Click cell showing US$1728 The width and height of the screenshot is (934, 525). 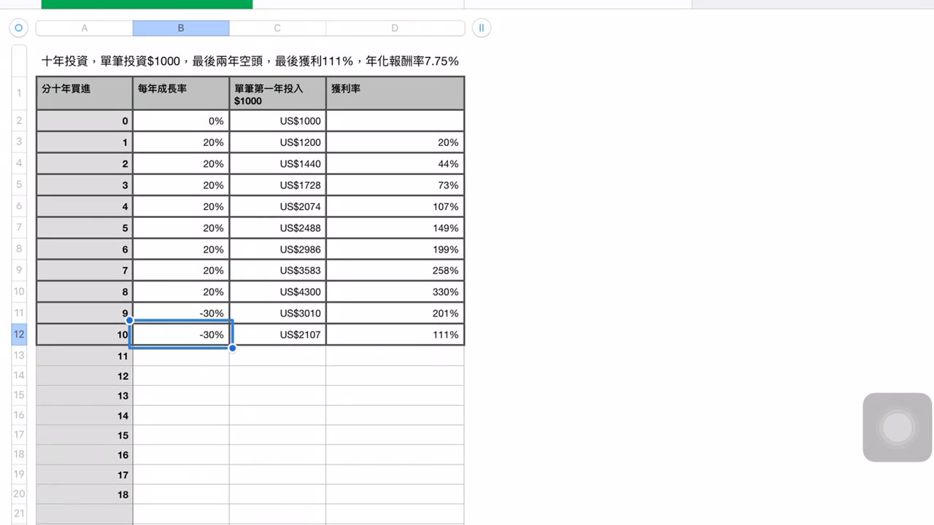point(277,185)
